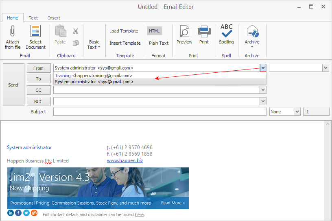Switch to the Text ribbon tab
The height and width of the screenshot is (221, 332).
click(x=33, y=18)
